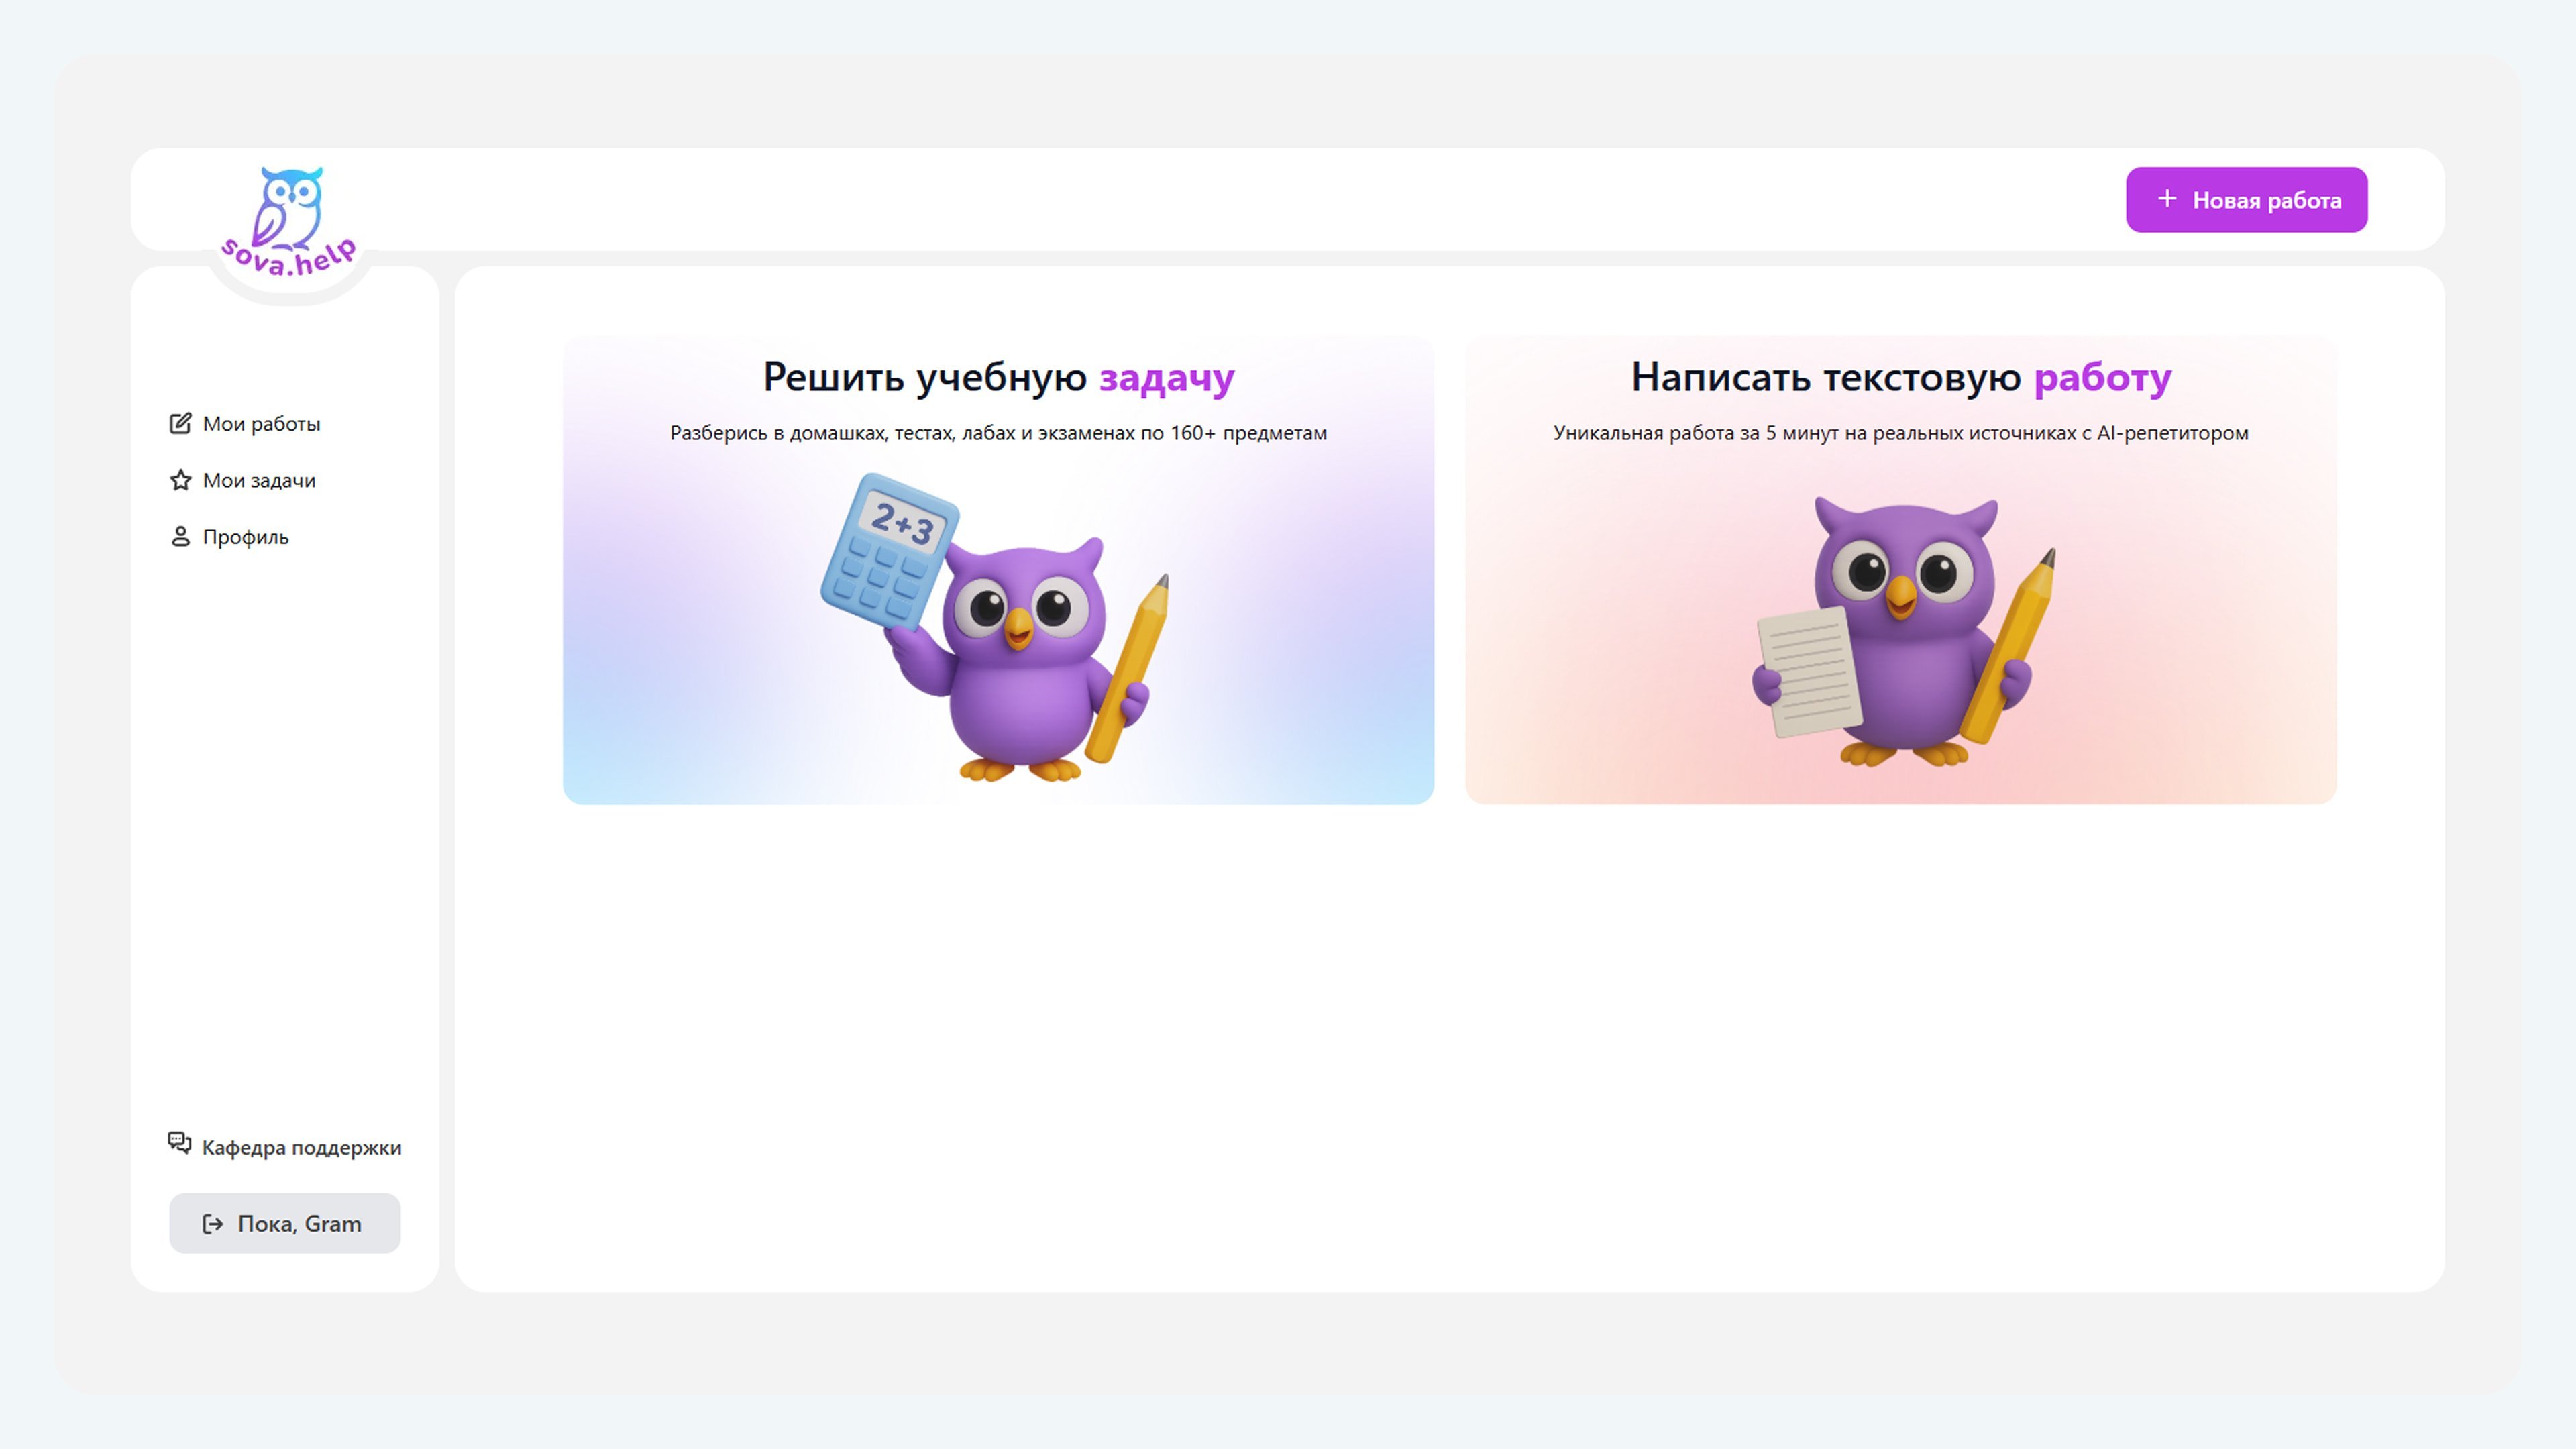Click the AI-репетитором description text

point(2173,433)
